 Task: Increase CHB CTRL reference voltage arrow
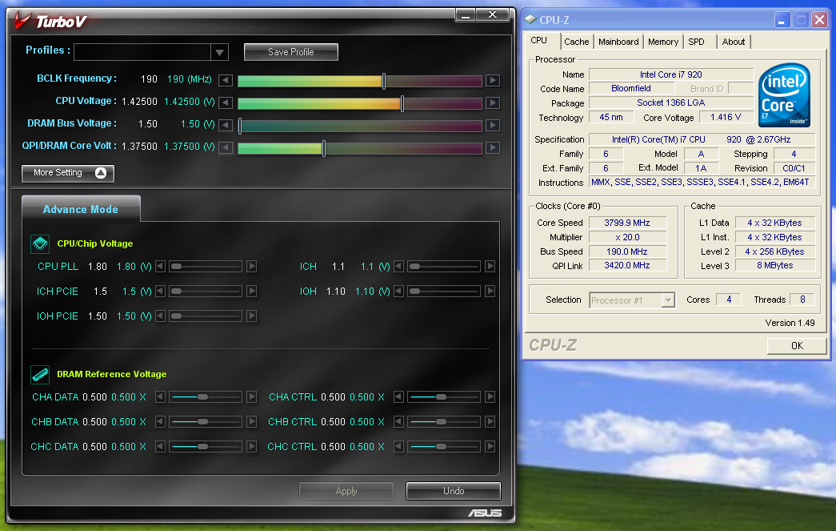[490, 421]
